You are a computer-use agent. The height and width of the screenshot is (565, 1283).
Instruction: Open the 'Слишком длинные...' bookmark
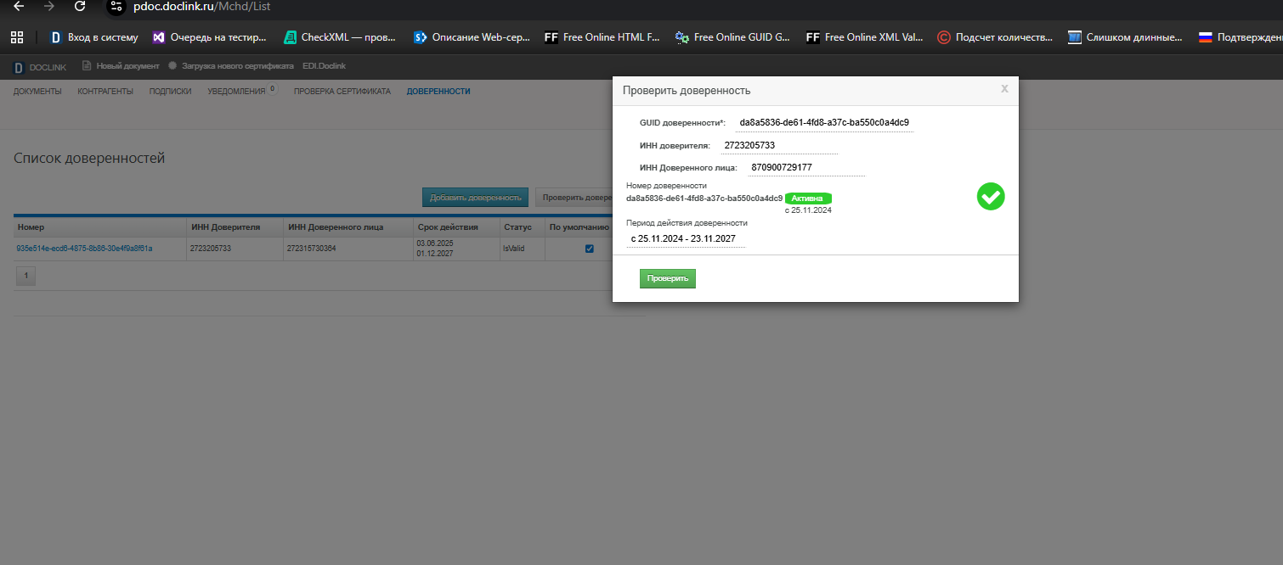click(x=1125, y=37)
